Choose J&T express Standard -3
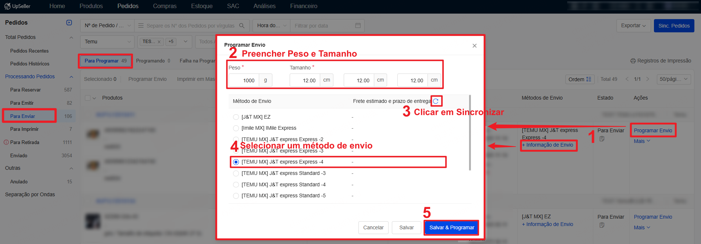 [x=236, y=173]
